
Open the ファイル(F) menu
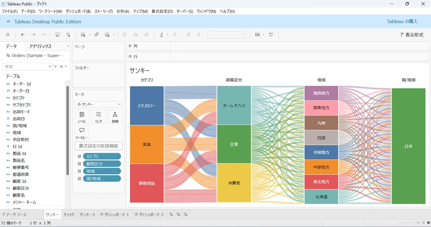[9, 11]
